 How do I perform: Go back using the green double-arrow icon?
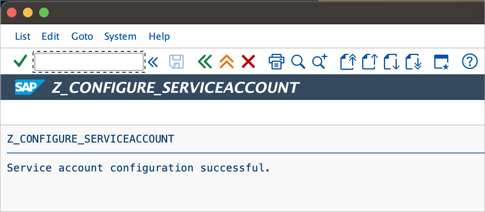(x=205, y=62)
